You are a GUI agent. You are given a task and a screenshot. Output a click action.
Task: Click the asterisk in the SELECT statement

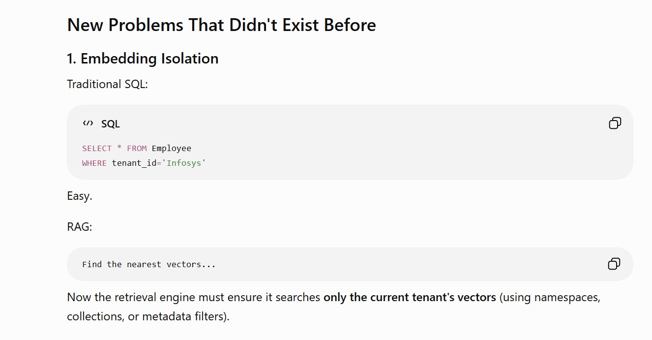[119, 148]
